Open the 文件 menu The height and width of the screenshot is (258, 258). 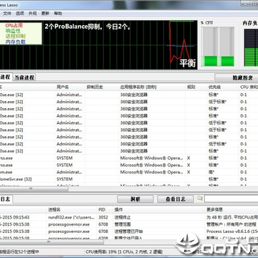click(7, 14)
